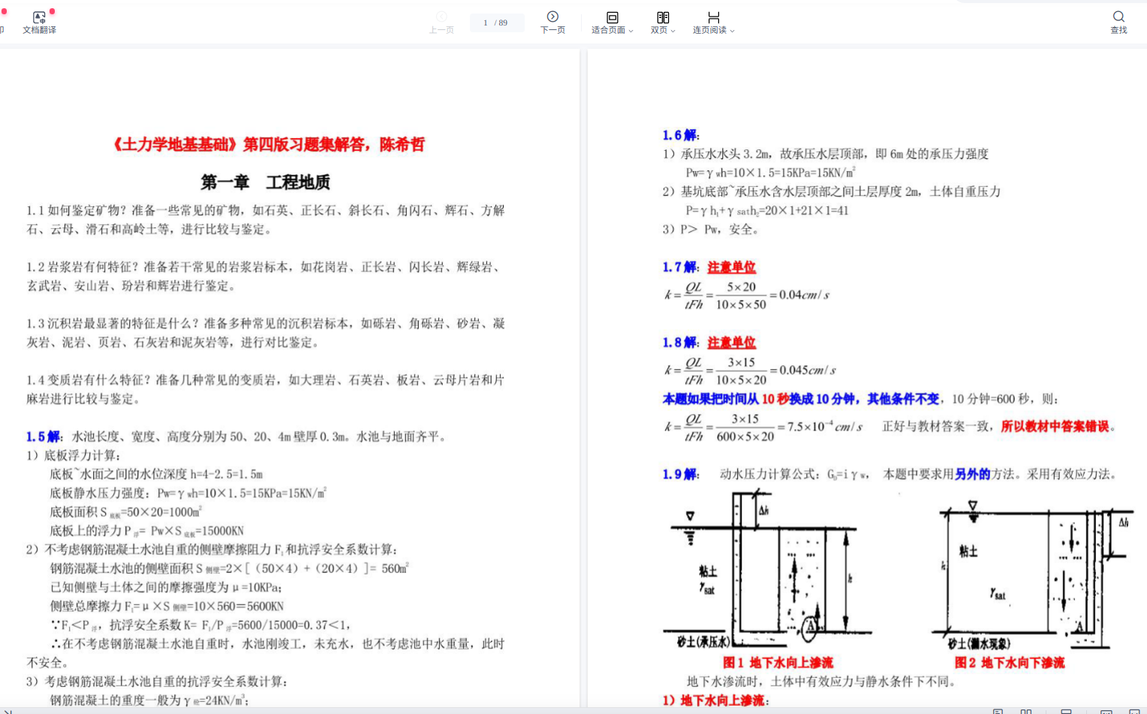Expand the 双页 dropdown arrow
This screenshot has width=1147, height=714.
point(673,31)
